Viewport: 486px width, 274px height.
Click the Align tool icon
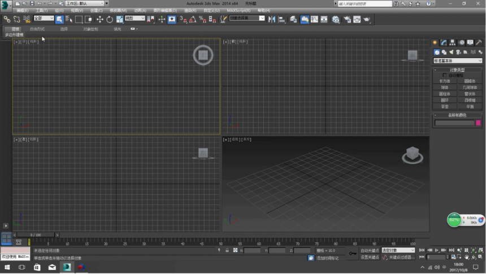[x=282, y=19]
